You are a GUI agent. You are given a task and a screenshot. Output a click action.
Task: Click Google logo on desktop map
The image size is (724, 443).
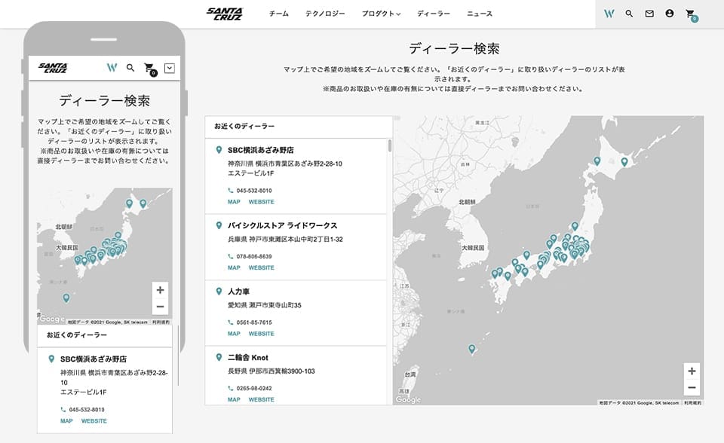tap(408, 399)
